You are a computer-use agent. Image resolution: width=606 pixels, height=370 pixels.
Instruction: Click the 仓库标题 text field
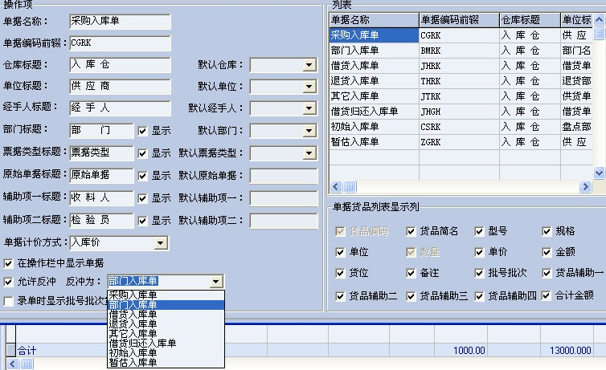(120, 65)
